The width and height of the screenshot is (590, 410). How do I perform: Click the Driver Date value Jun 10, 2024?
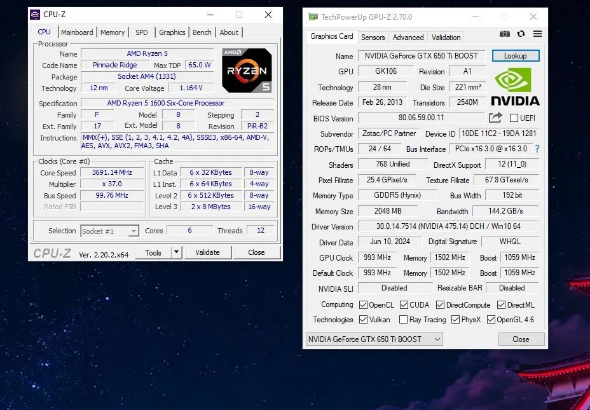[390, 242]
